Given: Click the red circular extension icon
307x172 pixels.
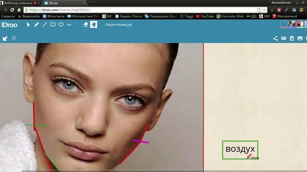Looking at the screenshot, I should [279, 10].
